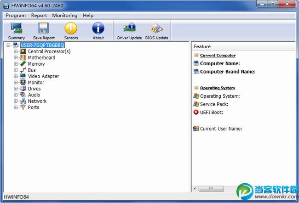Select the Network label in tree

(37, 101)
